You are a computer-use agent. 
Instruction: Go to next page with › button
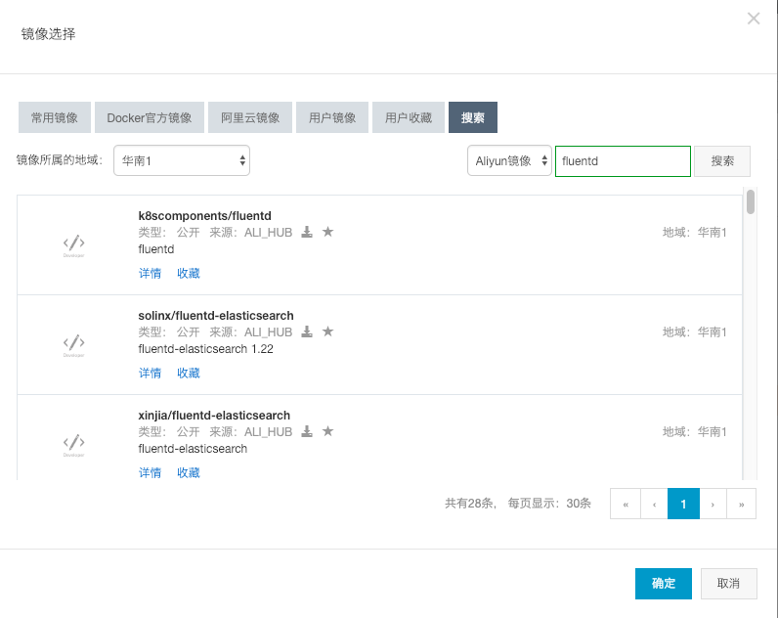click(713, 504)
